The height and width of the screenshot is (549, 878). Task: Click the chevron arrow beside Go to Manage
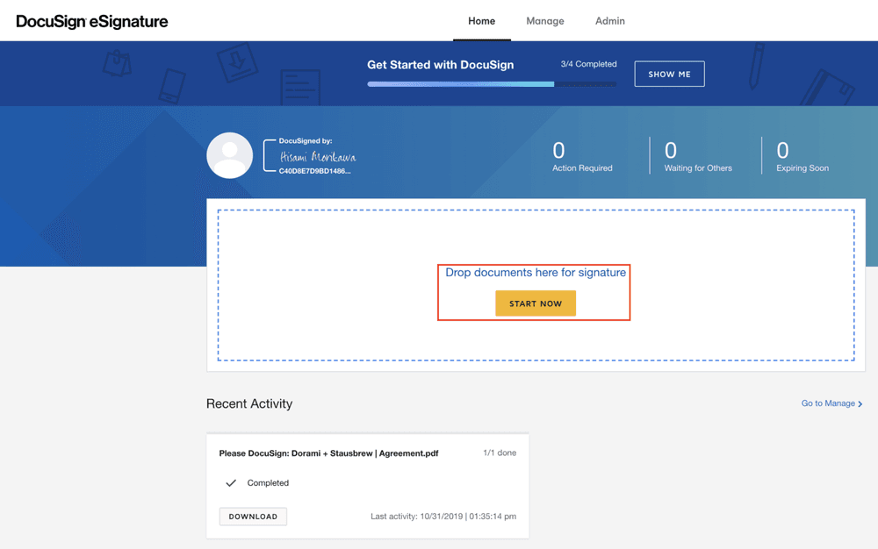(x=860, y=404)
